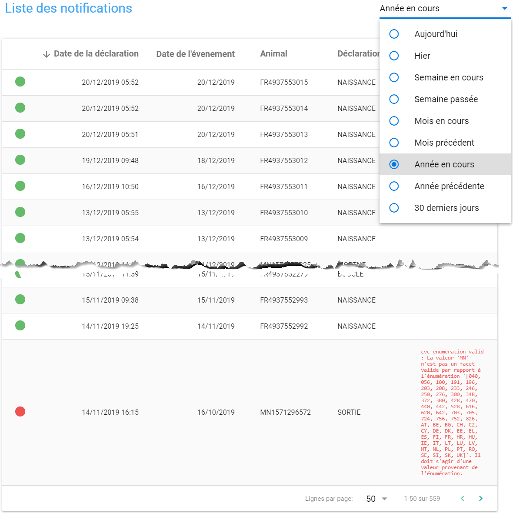513x513 pixels.
Task: Click green status dot for FR4937553010
Action: tap(20, 212)
